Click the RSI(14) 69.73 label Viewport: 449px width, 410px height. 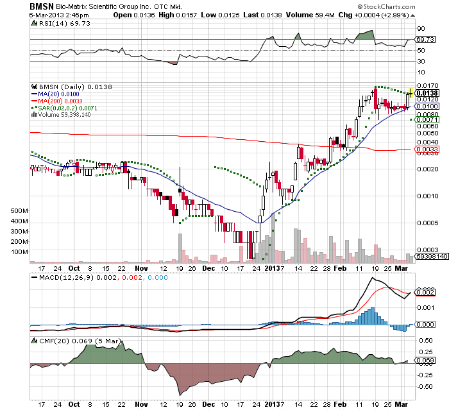[x=64, y=24]
